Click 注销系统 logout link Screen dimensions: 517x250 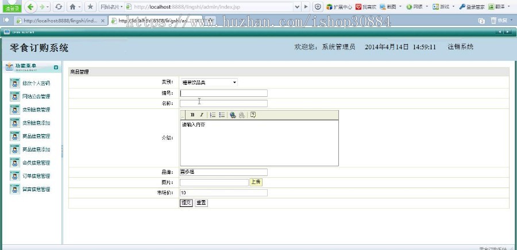point(461,46)
